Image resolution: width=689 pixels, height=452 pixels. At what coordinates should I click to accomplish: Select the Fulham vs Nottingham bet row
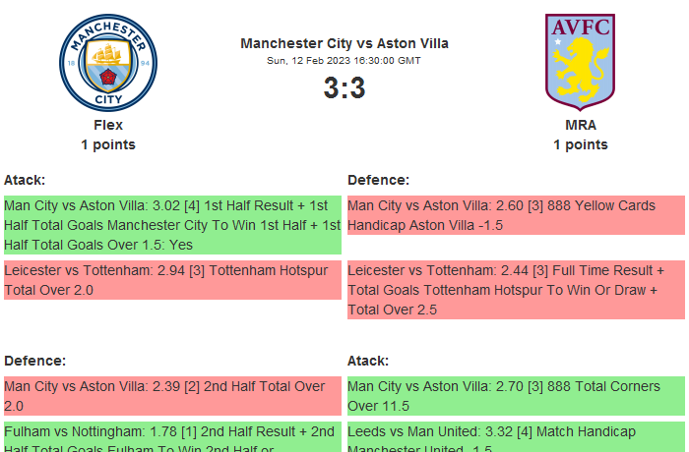[x=172, y=437]
